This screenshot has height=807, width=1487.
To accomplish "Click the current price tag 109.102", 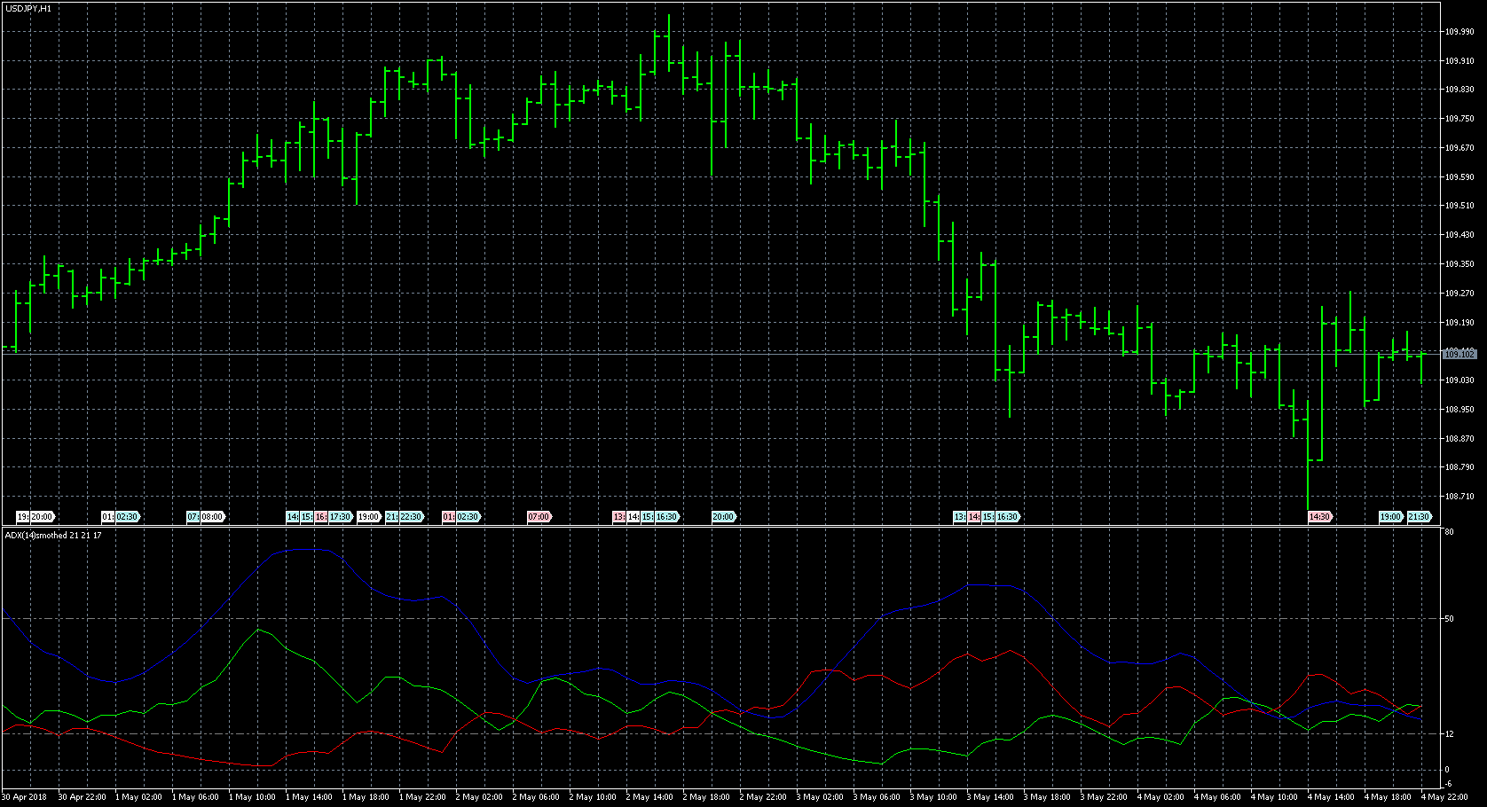I will click(x=1459, y=355).
